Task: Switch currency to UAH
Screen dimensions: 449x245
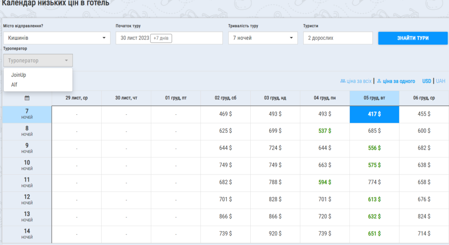Action: point(440,81)
